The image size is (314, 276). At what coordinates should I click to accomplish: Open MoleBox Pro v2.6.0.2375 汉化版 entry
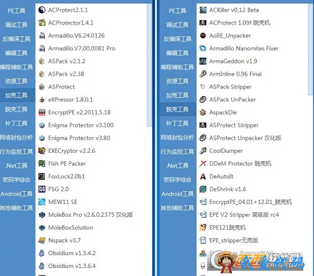click(x=91, y=215)
